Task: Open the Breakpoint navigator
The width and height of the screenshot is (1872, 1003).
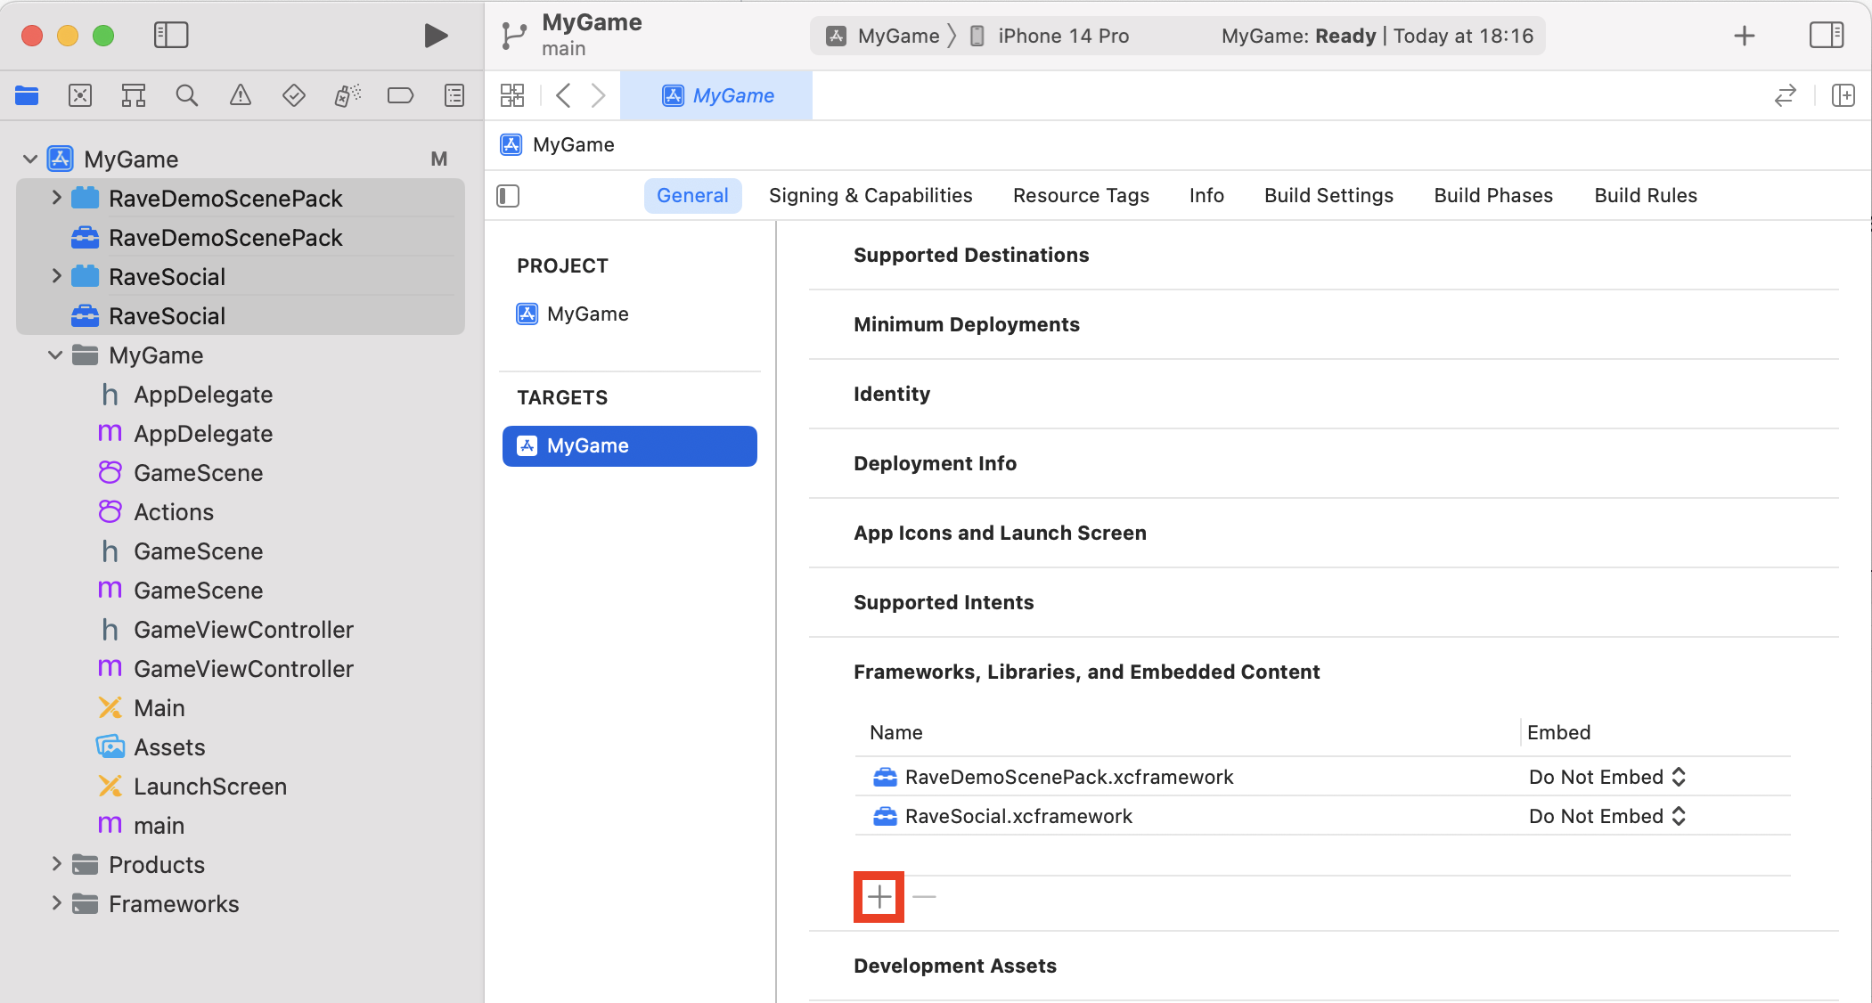Action: point(401,95)
